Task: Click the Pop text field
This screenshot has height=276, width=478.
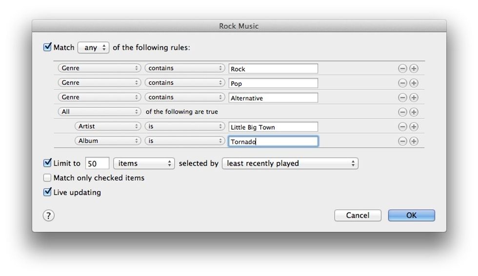Action: coord(273,83)
